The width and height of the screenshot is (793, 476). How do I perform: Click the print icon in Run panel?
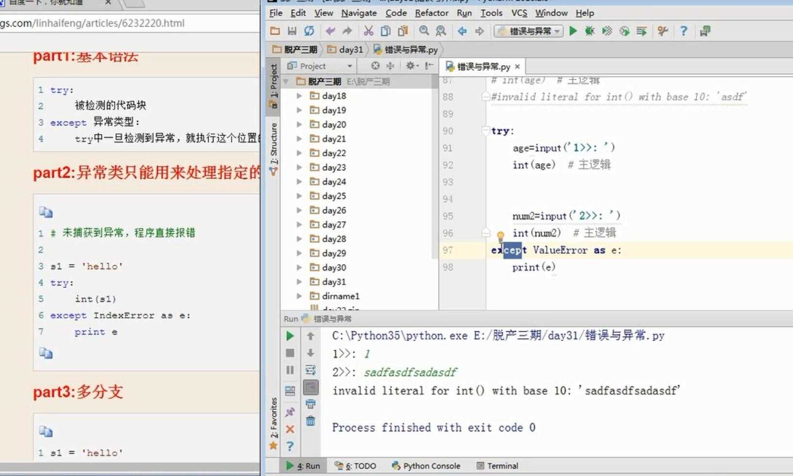click(x=311, y=404)
